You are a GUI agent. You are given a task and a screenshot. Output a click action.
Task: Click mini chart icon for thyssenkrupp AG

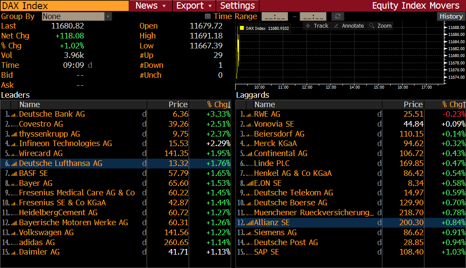[15, 134]
